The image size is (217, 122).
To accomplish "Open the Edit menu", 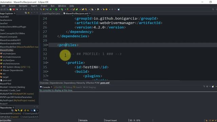I will pyautogui.click(x=4, y=6).
